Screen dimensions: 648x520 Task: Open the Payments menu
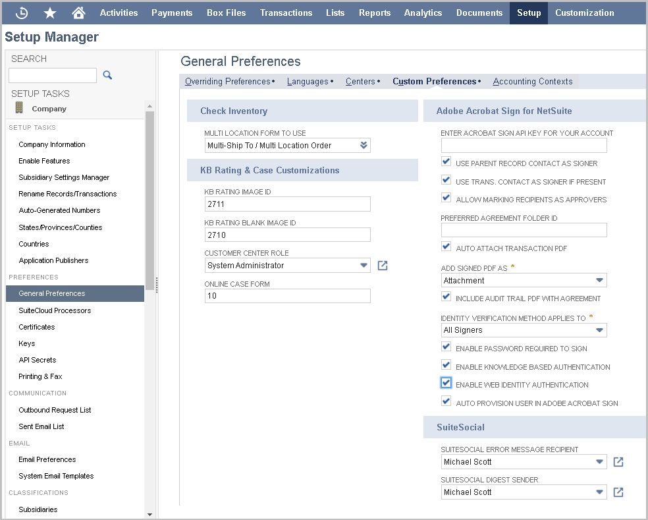[x=172, y=13]
